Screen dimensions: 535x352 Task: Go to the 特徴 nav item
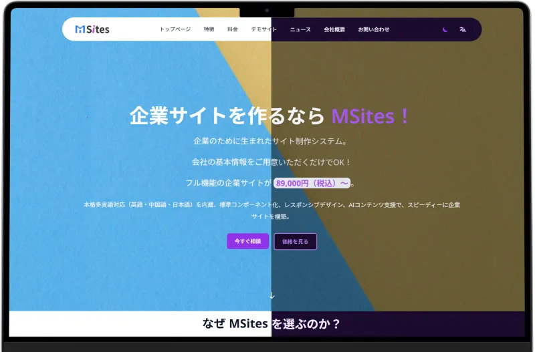click(x=209, y=29)
